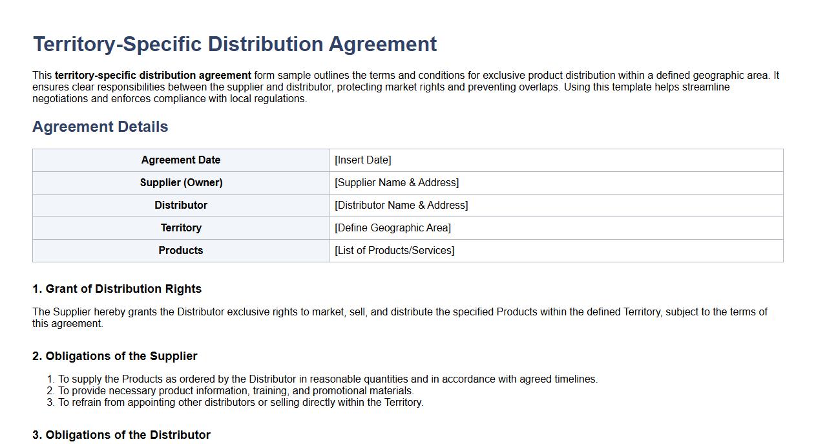Select the Agreement Details heading
Viewport: 816px width, 444px height.
click(100, 127)
